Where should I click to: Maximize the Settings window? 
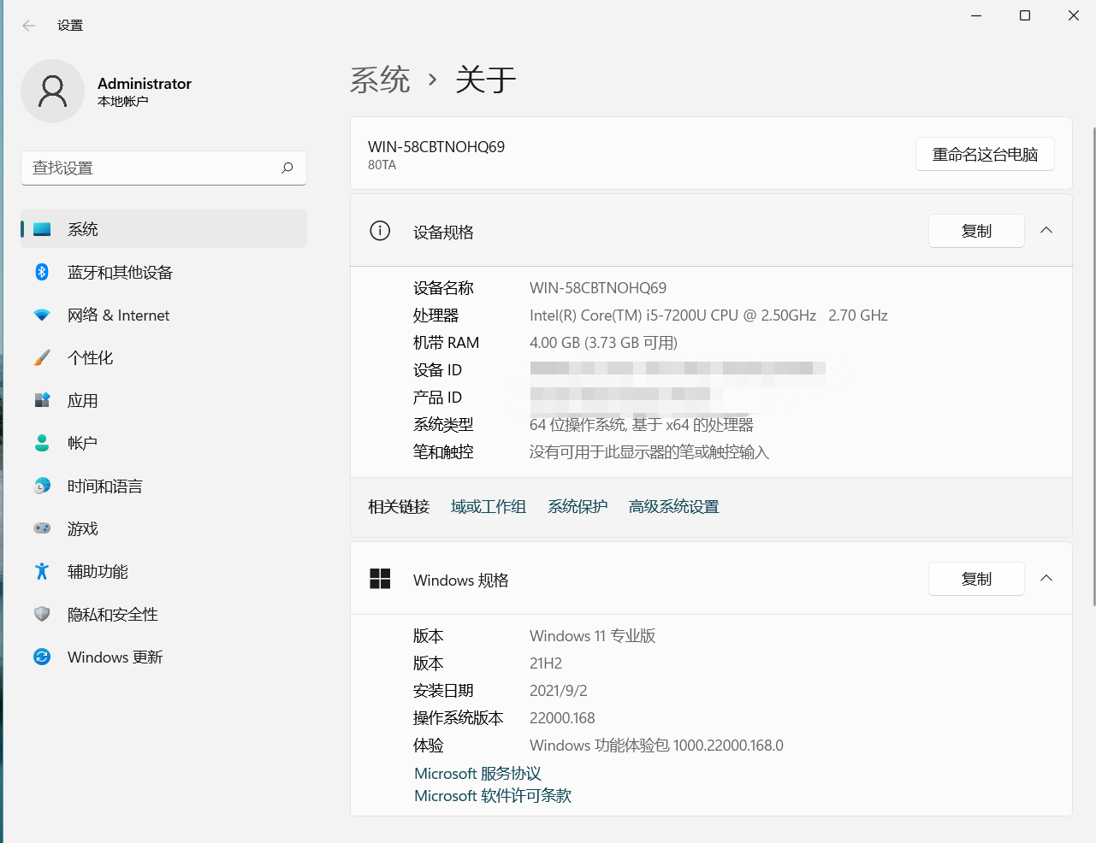(1025, 15)
